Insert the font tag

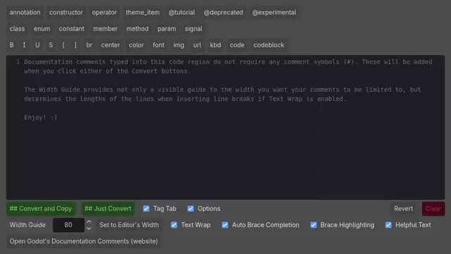tap(159, 45)
